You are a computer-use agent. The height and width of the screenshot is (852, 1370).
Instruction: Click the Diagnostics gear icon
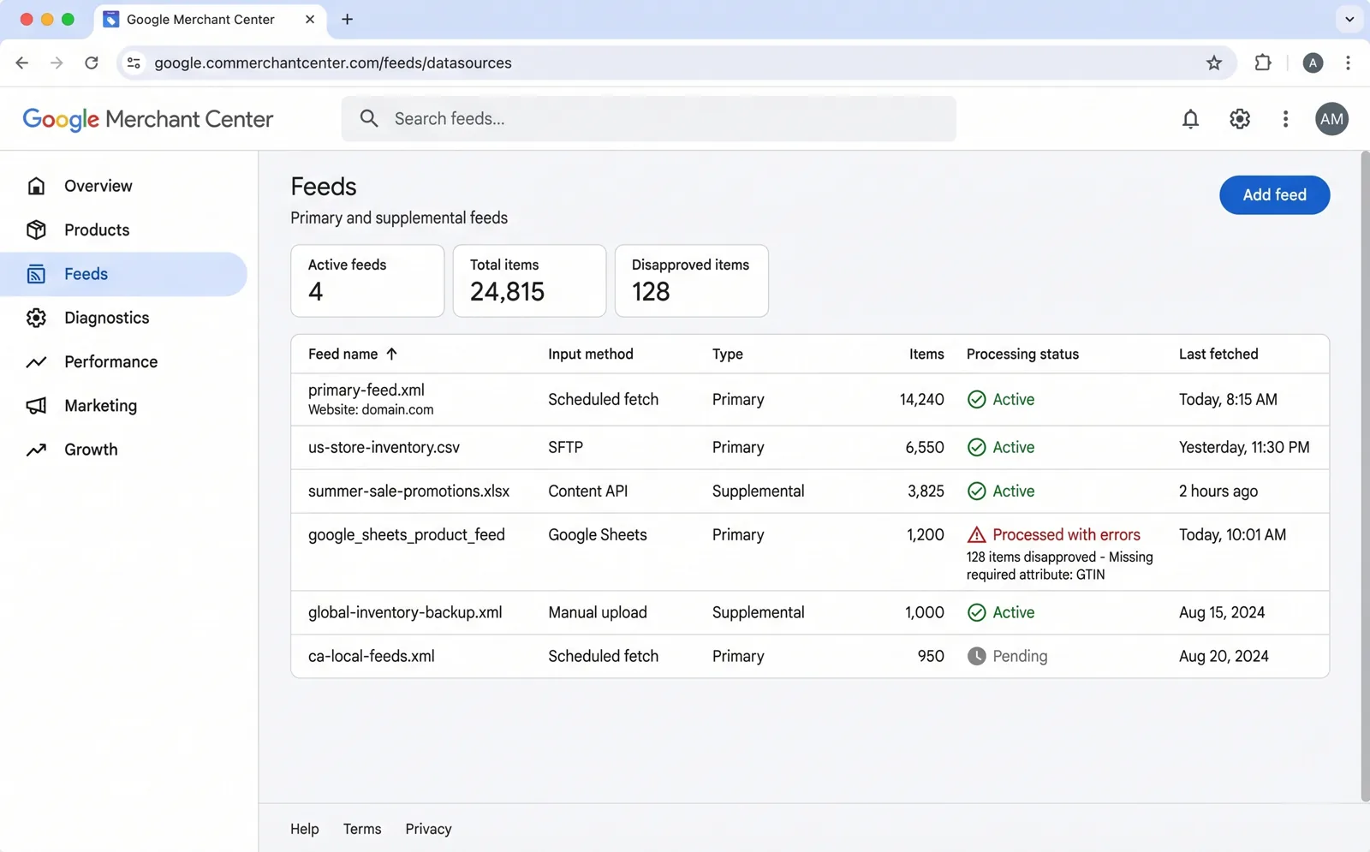tap(36, 318)
